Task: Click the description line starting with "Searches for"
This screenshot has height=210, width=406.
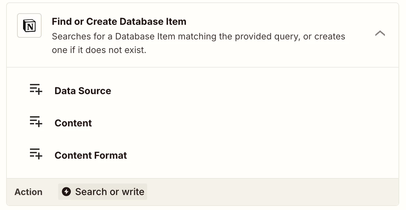Action: 198,36
